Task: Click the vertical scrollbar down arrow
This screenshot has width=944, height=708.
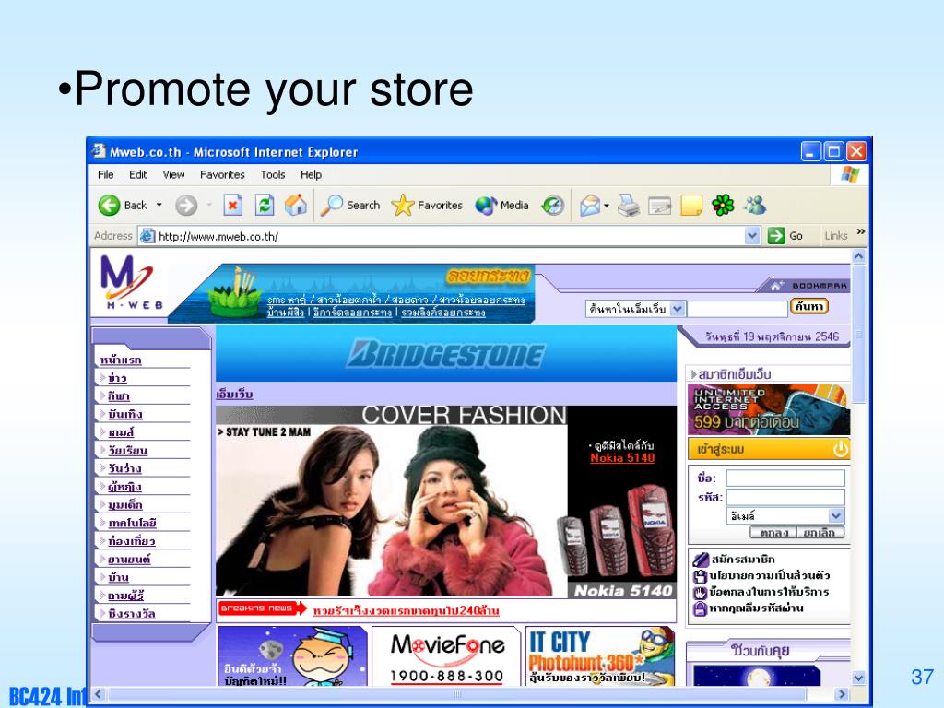Action: 859,678
